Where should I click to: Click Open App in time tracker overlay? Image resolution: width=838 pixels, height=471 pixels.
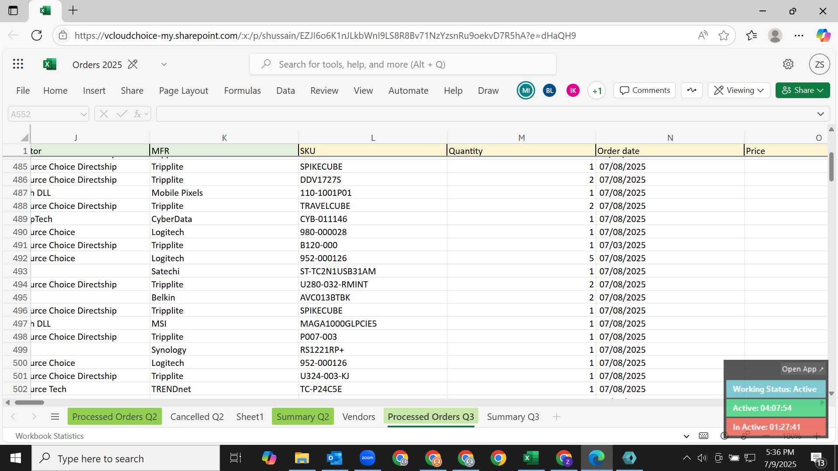802,369
